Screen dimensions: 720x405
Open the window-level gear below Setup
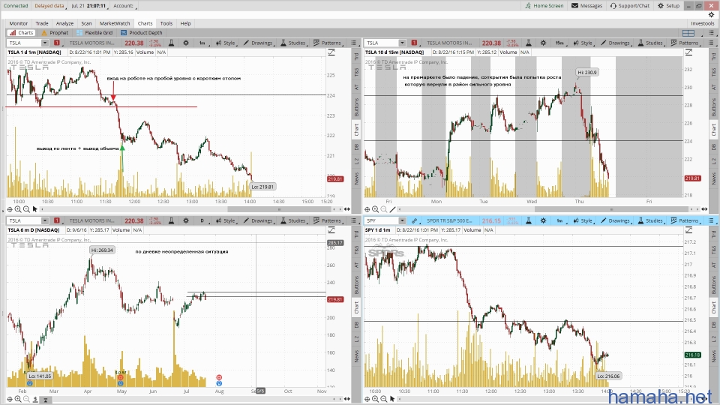[711, 15]
